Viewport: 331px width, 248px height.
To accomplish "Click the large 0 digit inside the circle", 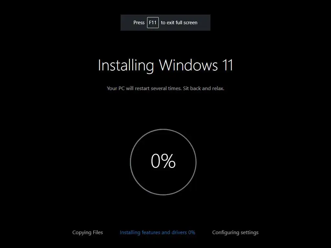I will (x=155, y=161).
